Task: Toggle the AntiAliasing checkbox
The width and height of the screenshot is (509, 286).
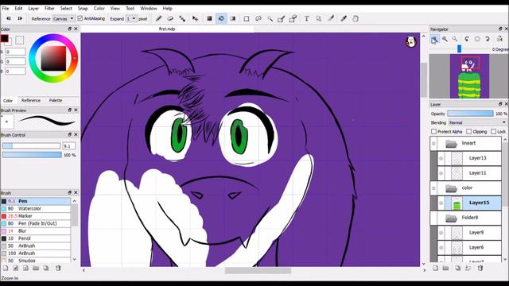Action: point(80,18)
